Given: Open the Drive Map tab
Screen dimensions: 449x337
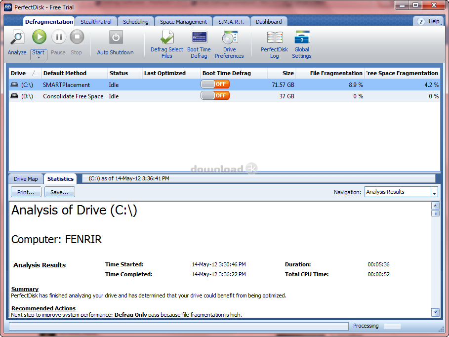Looking at the screenshot, I should 26,178.
